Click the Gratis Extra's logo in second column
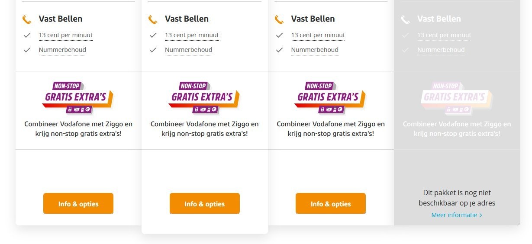Image resolution: width=532 pixels, height=244 pixels. point(204,97)
